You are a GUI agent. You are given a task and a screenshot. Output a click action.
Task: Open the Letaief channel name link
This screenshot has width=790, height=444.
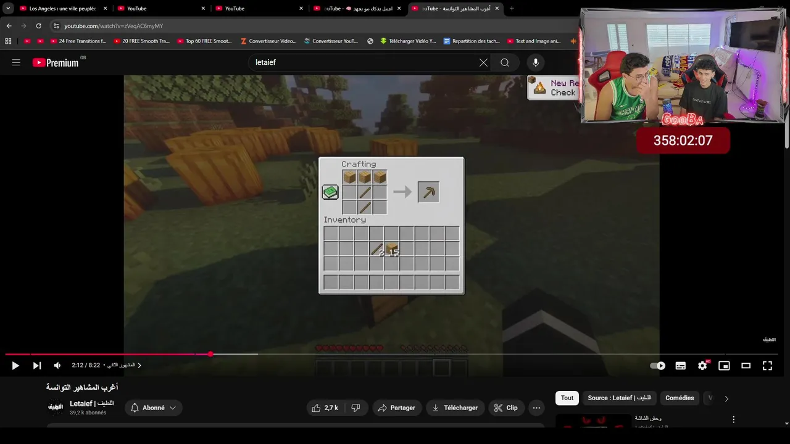tap(91, 403)
